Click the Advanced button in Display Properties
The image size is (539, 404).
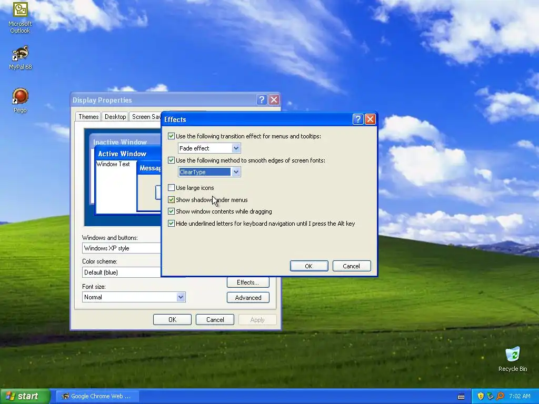(x=248, y=298)
